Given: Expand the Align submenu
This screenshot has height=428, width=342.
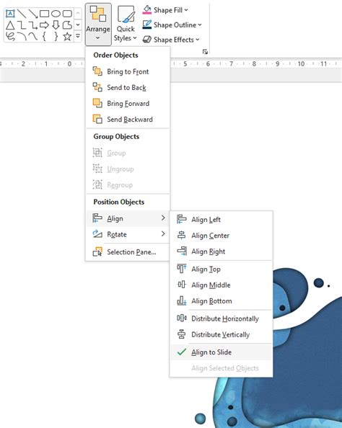Looking at the screenshot, I should [x=128, y=218].
